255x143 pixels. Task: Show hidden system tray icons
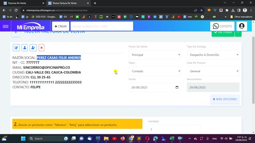[x=190, y=139]
